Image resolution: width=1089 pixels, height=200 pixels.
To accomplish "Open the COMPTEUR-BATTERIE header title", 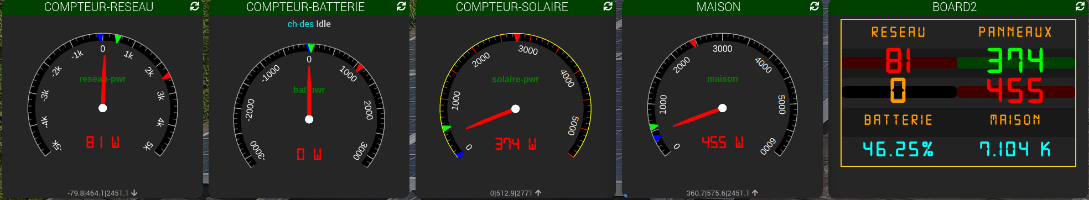I will coord(305,7).
